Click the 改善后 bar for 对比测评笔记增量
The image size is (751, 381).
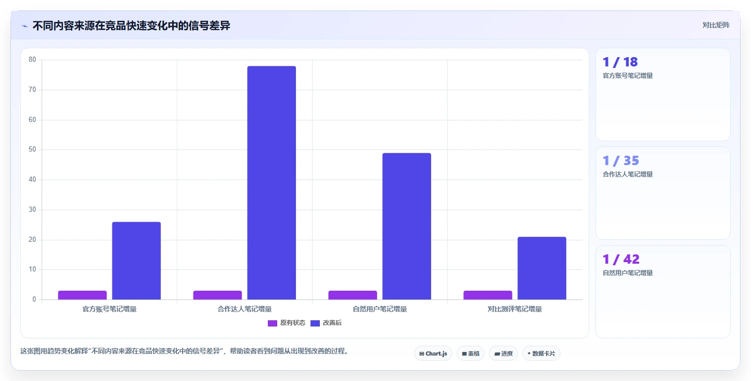pos(542,268)
